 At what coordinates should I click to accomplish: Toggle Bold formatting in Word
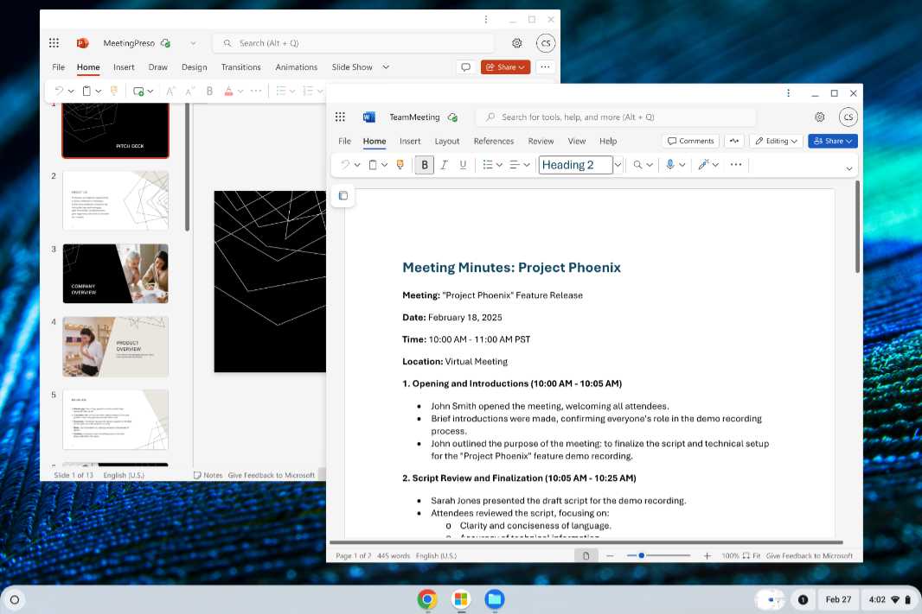click(424, 164)
